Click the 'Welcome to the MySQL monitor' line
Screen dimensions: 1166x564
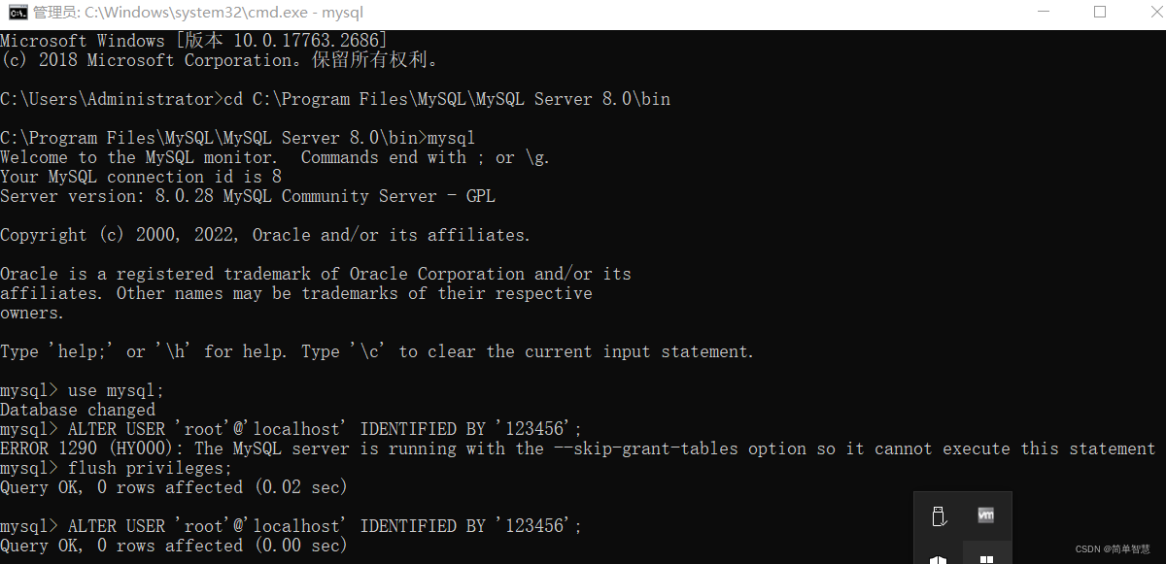[275, 157]
